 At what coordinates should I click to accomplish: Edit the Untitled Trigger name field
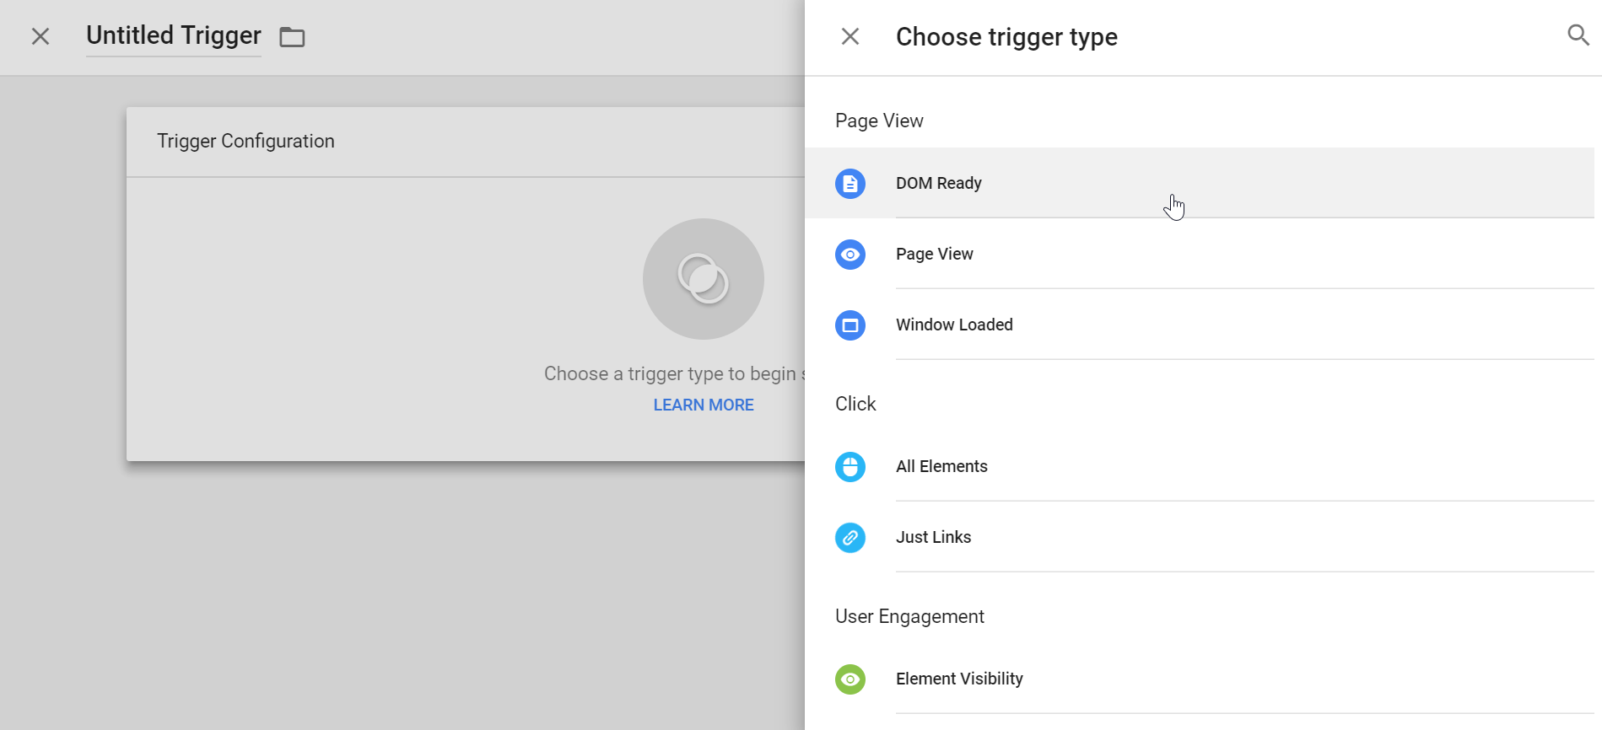point(173,35)
